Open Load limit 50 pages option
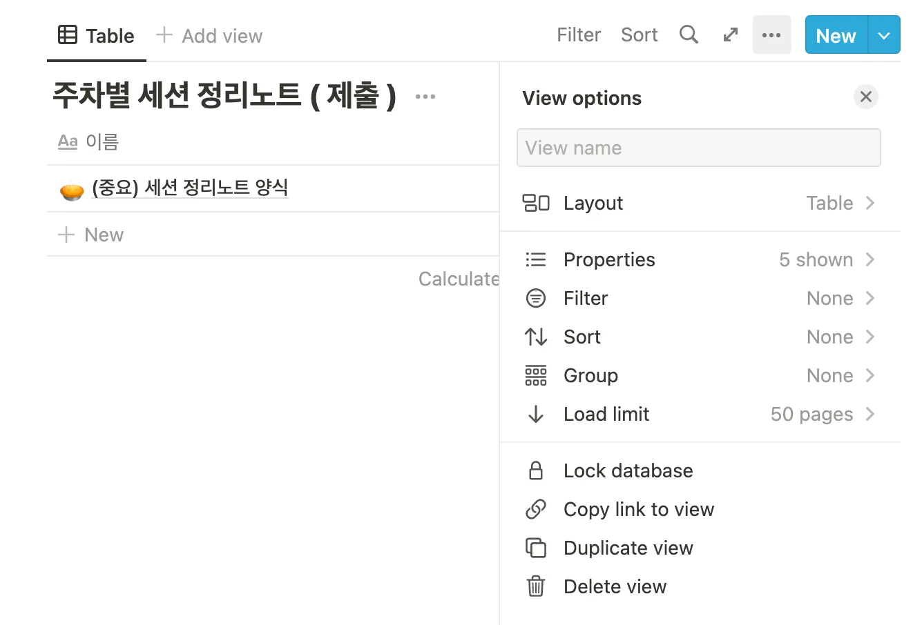Image resolution: width=913 pixels, height=625 pixels. point(699,414)
